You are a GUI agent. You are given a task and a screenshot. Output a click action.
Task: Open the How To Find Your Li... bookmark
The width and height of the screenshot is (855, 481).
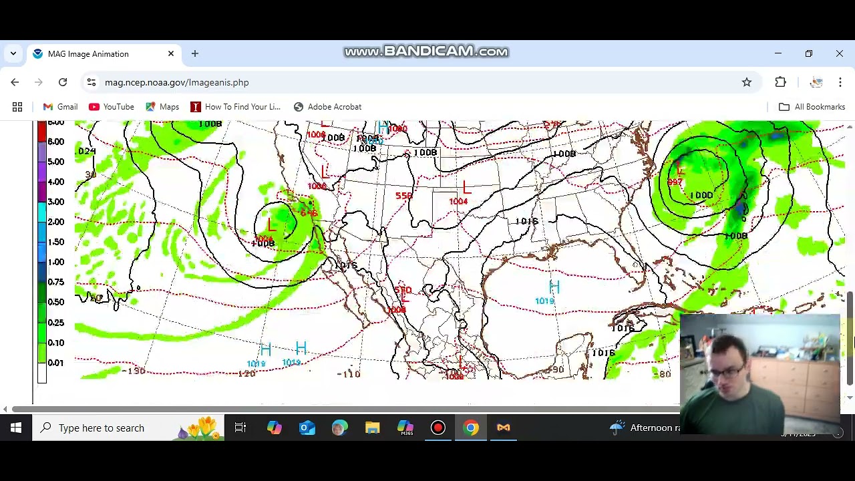[235, 107]
